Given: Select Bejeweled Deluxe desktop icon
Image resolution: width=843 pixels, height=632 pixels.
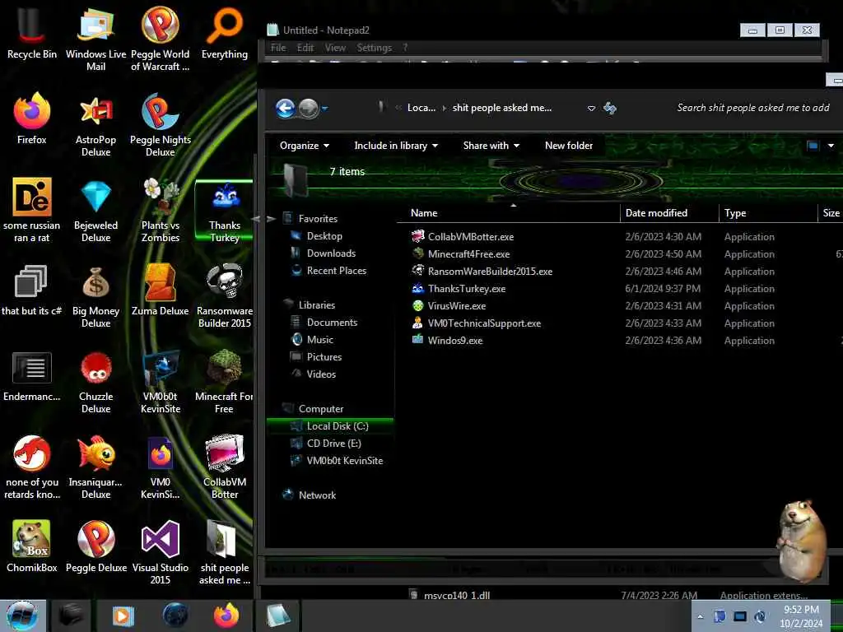Looking at the screenshot, I should point(95,210).
